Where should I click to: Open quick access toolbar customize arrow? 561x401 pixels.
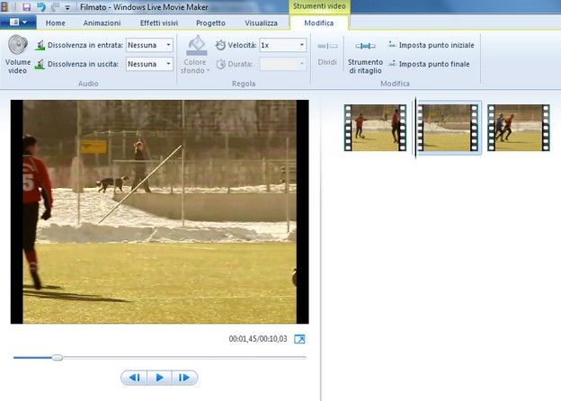click(x=67, y=7)
